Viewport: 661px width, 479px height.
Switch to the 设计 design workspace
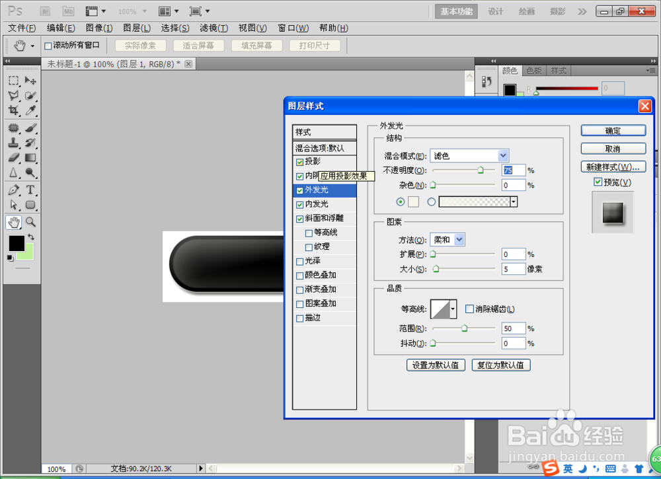(496, 11)
